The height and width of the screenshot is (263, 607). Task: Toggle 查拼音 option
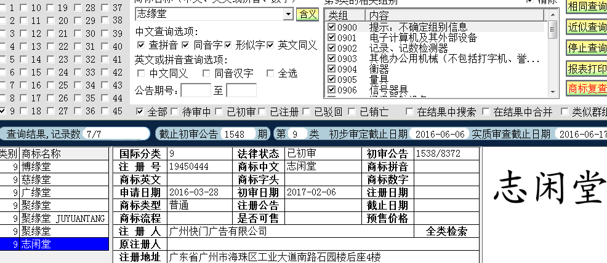click(141, 45)
